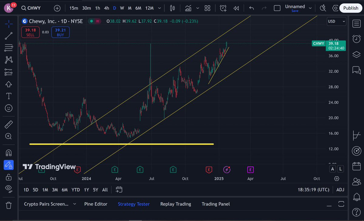This screenshot has width=364, height=221.
Task: Expand the Crypto Pairs Screener dropdown
Action: 75,204
